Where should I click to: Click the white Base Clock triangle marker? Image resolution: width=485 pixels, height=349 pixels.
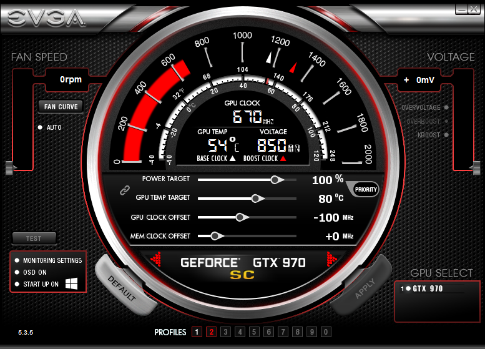click(x=233, y=159)
